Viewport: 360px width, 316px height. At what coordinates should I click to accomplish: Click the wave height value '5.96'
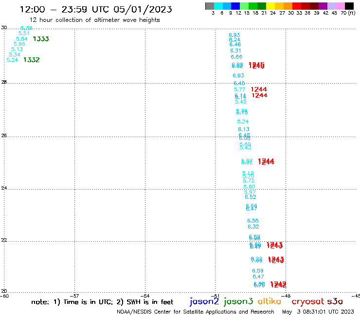point(19,44)
